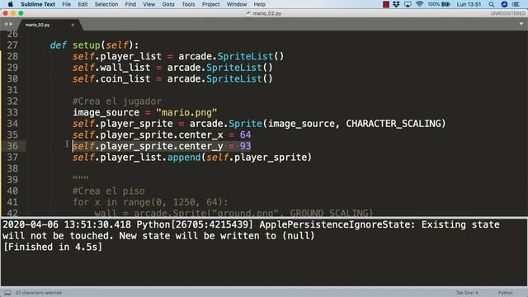
Task: Click [Finished in 4.5s] in build output
Action: pyautogui.click(x=52, y=247)
